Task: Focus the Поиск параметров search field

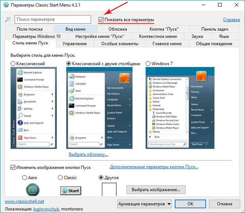Action: click(x=53, y=20)
